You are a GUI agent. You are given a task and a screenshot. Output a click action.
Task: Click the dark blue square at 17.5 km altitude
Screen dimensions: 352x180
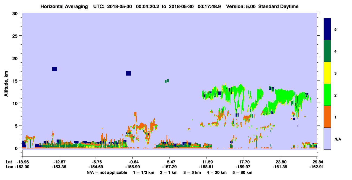[x=54, y=69]
